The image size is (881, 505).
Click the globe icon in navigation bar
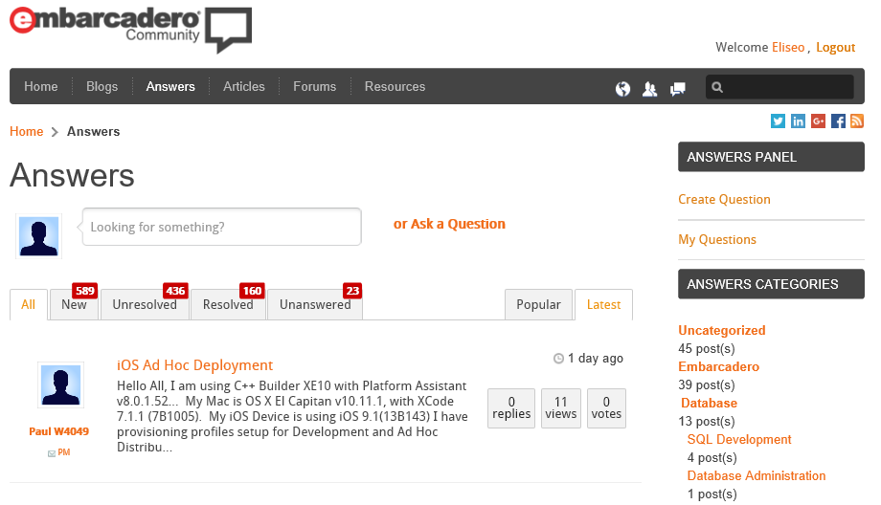point(623,89)
